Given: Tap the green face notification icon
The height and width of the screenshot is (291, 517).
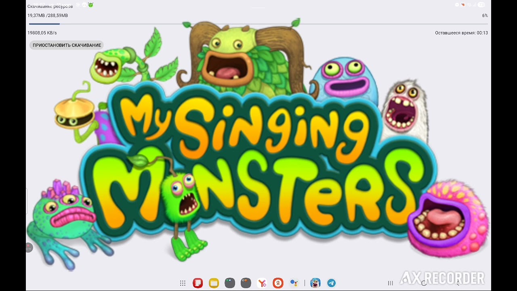Looking at the screenshot, I should pyautogui.click(x=90, y=5).
